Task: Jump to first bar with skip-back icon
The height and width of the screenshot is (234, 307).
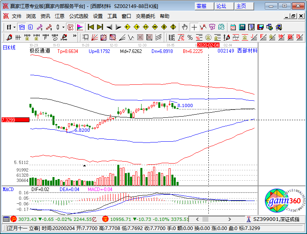Action: [91, 27]
